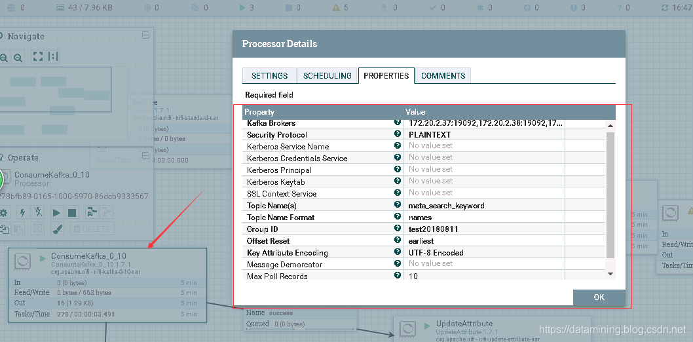Select ConsumeKafka_0_10 processor on canvas

click(x=107, y=285)
